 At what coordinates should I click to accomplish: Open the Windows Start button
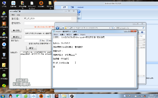tap(3, 96)
